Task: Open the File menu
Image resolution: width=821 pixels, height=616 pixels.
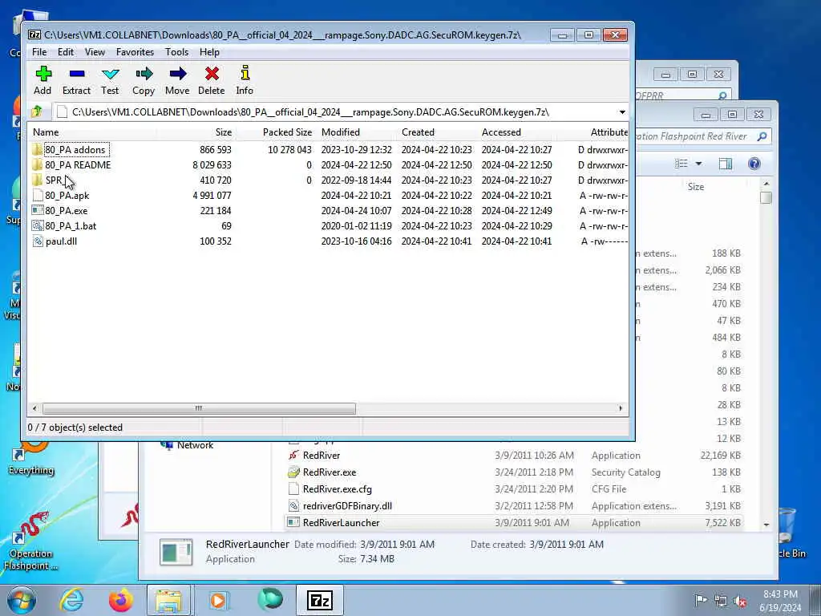Action: pos(39,52)
